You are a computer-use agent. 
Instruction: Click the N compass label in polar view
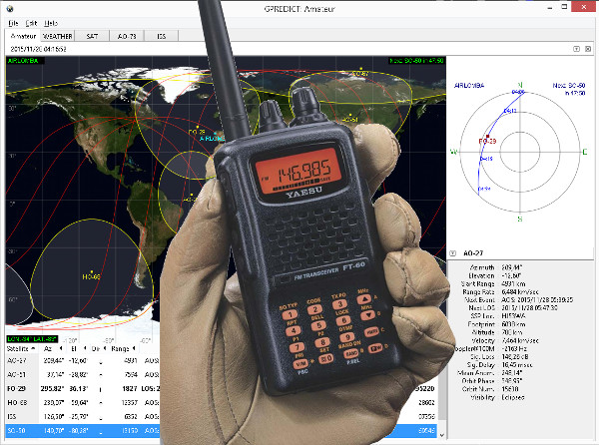(x=520, y=85)
